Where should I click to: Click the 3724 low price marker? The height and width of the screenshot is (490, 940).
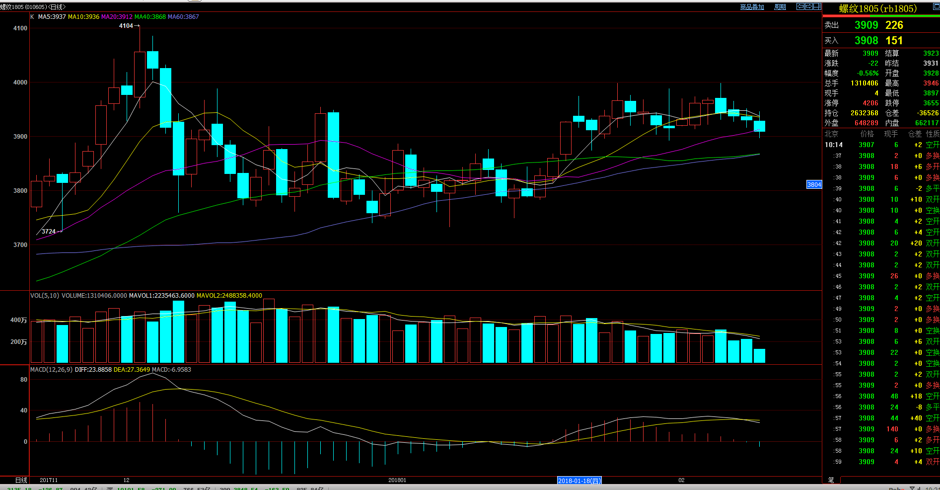pyautogui.click(x=49, y=232)
